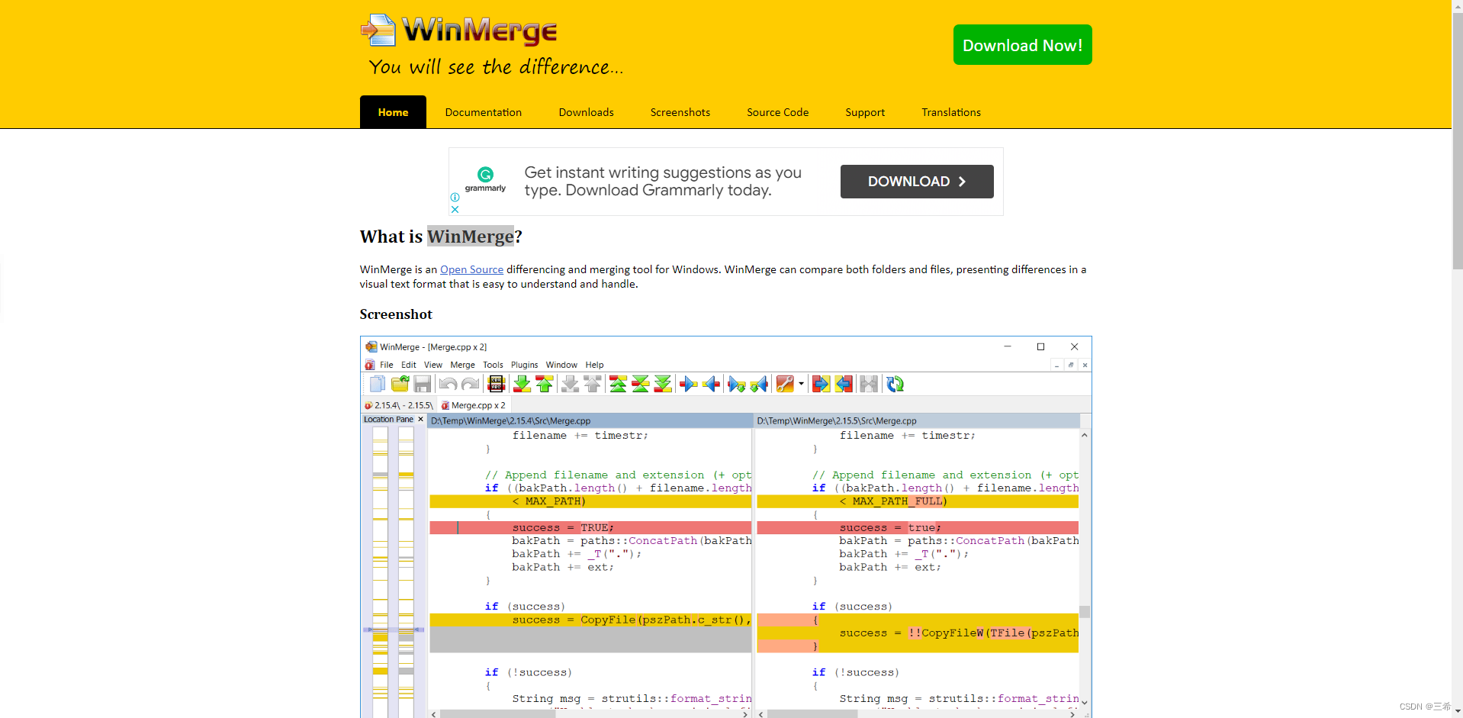This screenshot has height=718, width=1463.
Task: Click the green Next Difference down-arrow icon
Action: 522,384
